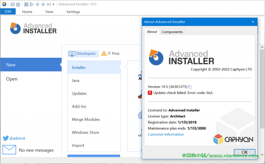
Task: Switch to the IT Pros category
Action: (110, 54)
